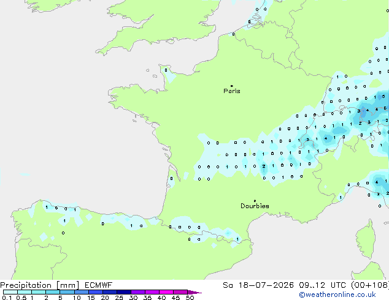Click the '50' legend value
Viewport: 389px width, 300px height.
pyautogui.click(x=190, y=298)
